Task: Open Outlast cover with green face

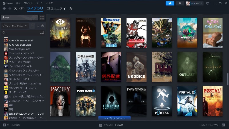Action: 187,67
